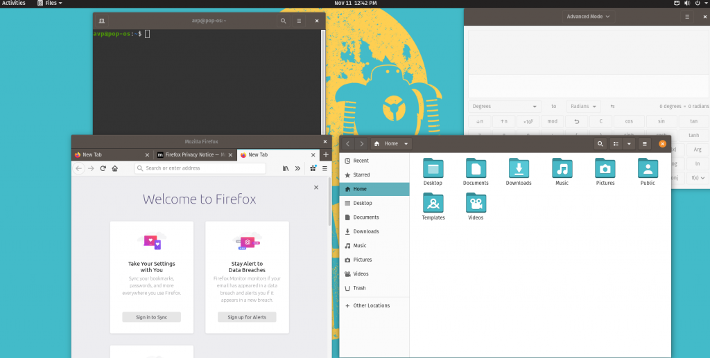The width and height of the screenshot is (710, 358).
Task: Expand the f(x) functions dropdown
Action: (698, 178)
